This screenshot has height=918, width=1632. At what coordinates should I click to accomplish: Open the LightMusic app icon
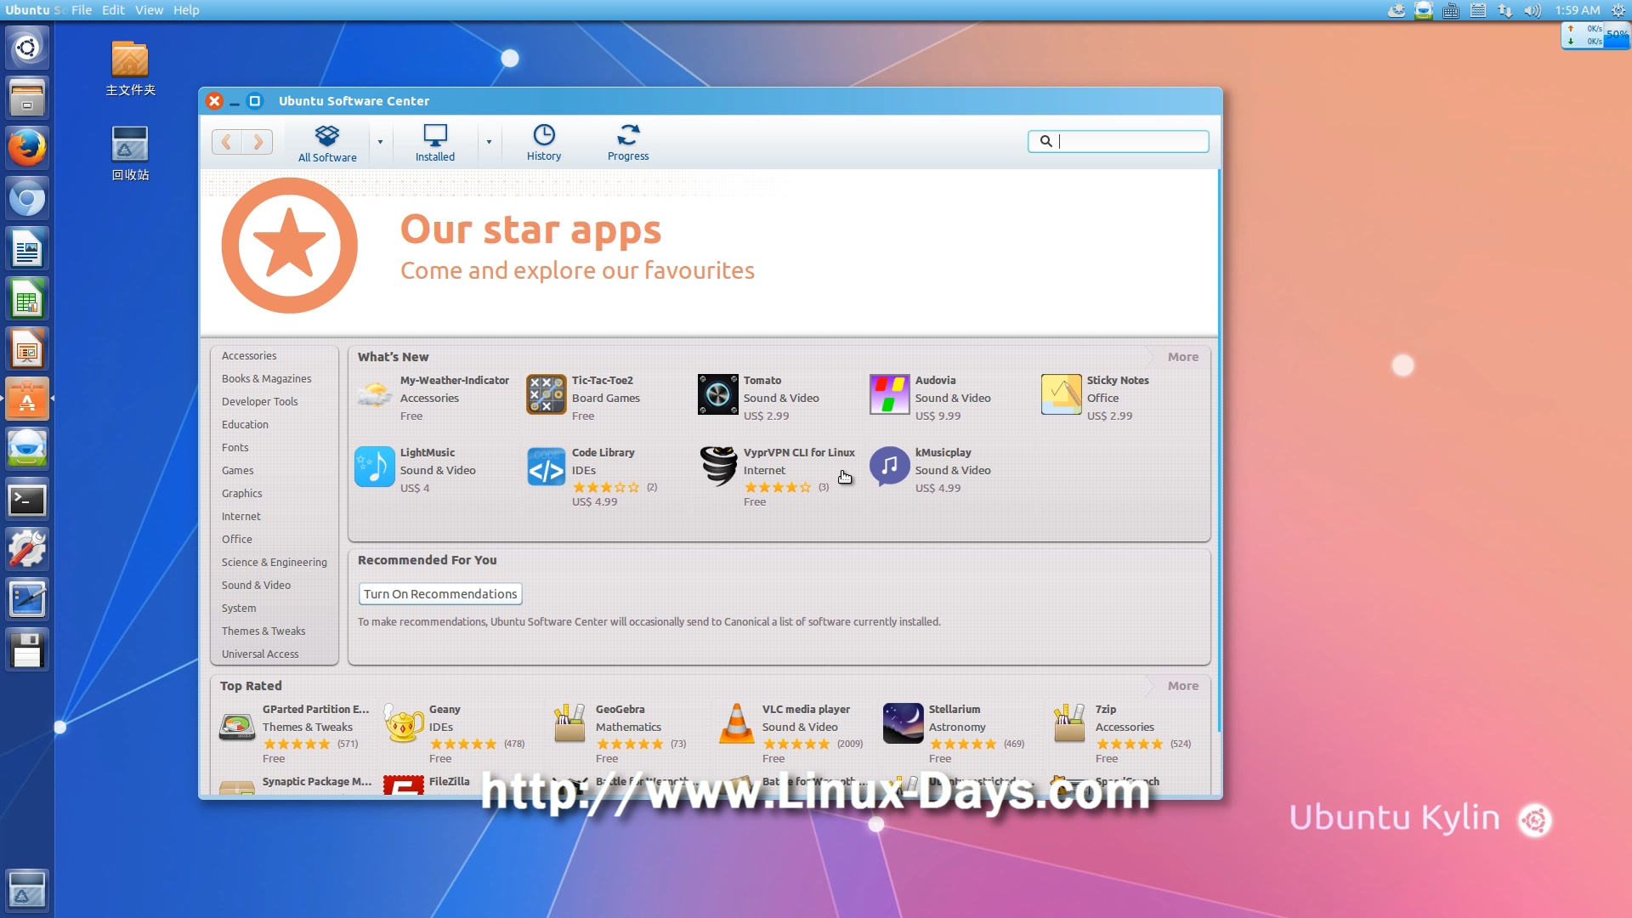(x=375, y=467)
